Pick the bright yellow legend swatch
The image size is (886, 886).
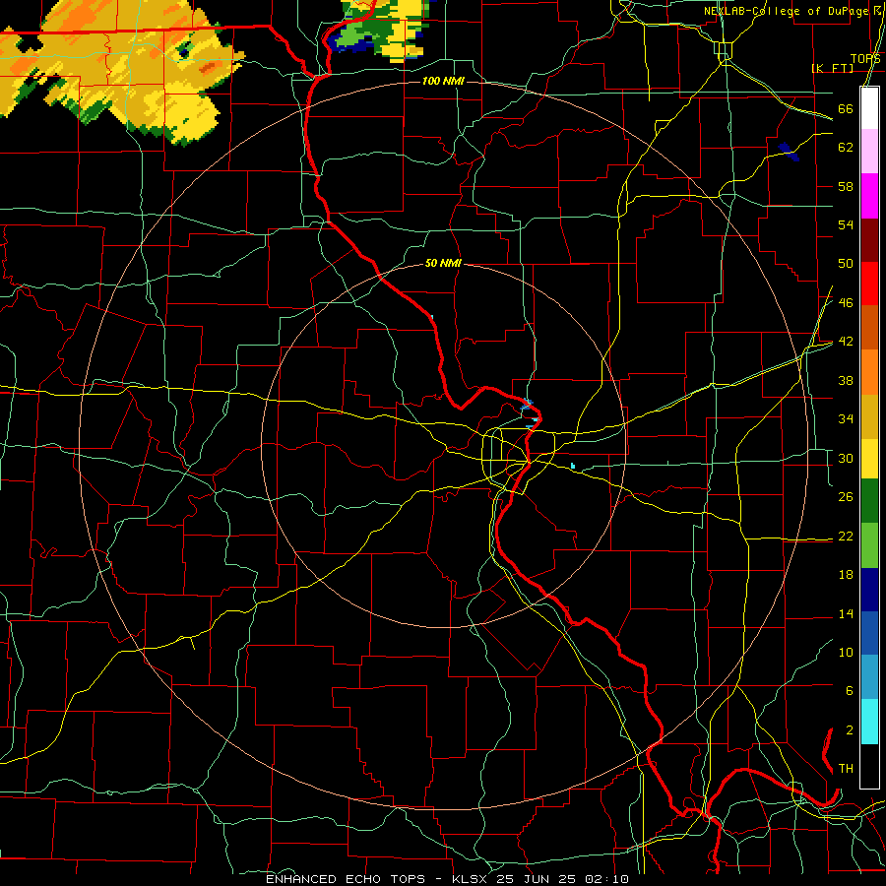tap(869, 459)
